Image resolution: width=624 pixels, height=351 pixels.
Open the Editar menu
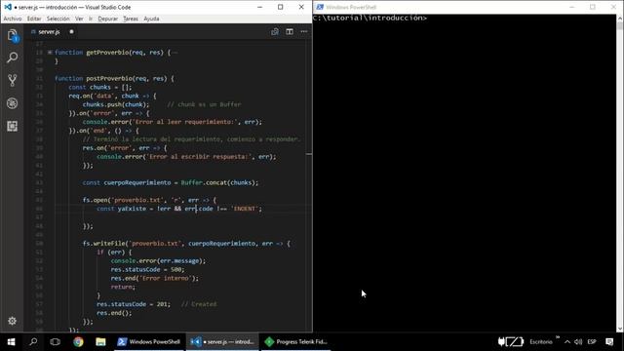click(x=34, y=19)
